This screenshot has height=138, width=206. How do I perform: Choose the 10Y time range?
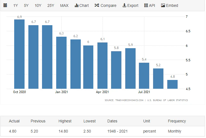38,5
